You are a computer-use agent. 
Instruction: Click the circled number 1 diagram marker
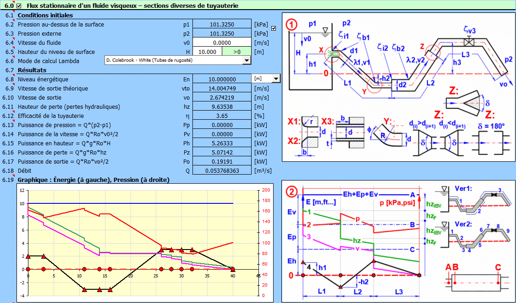tap(291, 25)
